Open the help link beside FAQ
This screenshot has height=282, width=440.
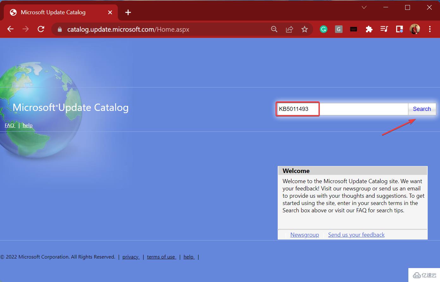click(x=28, y=125)
